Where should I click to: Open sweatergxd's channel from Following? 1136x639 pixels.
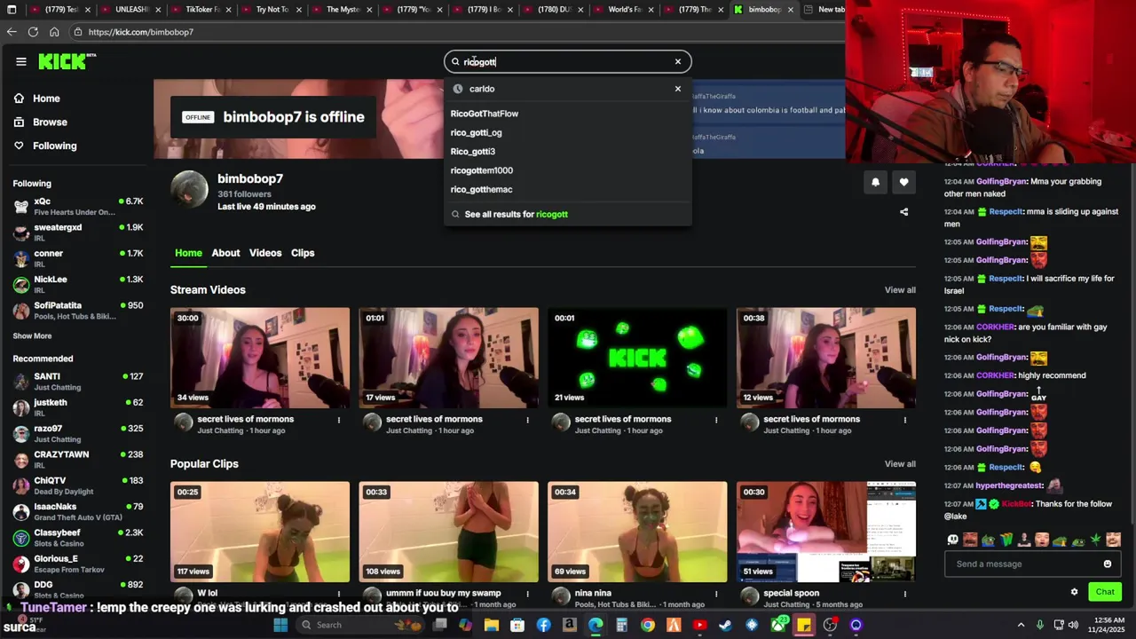78,232
